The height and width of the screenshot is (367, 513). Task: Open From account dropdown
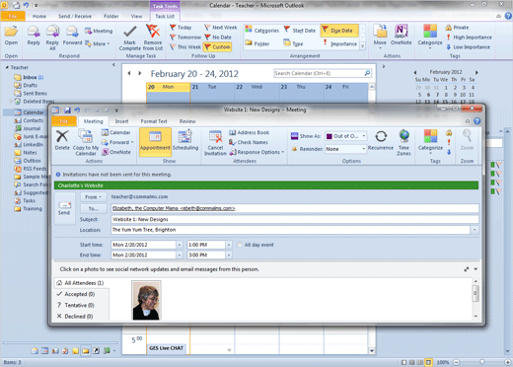click(x=93, y=197)
